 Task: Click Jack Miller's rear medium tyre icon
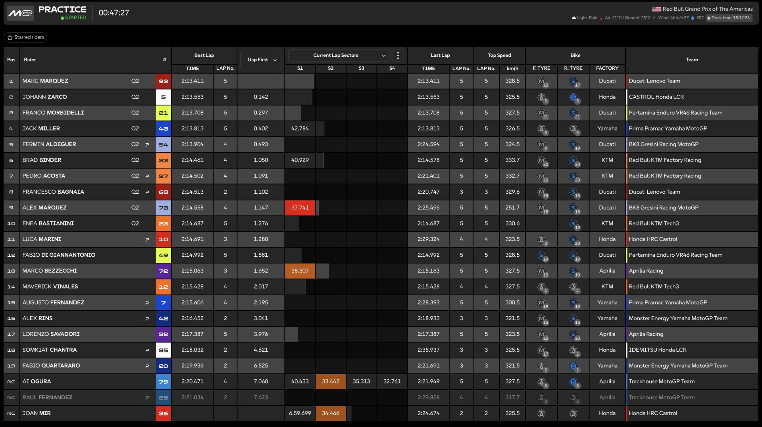(x=574, y=129)
